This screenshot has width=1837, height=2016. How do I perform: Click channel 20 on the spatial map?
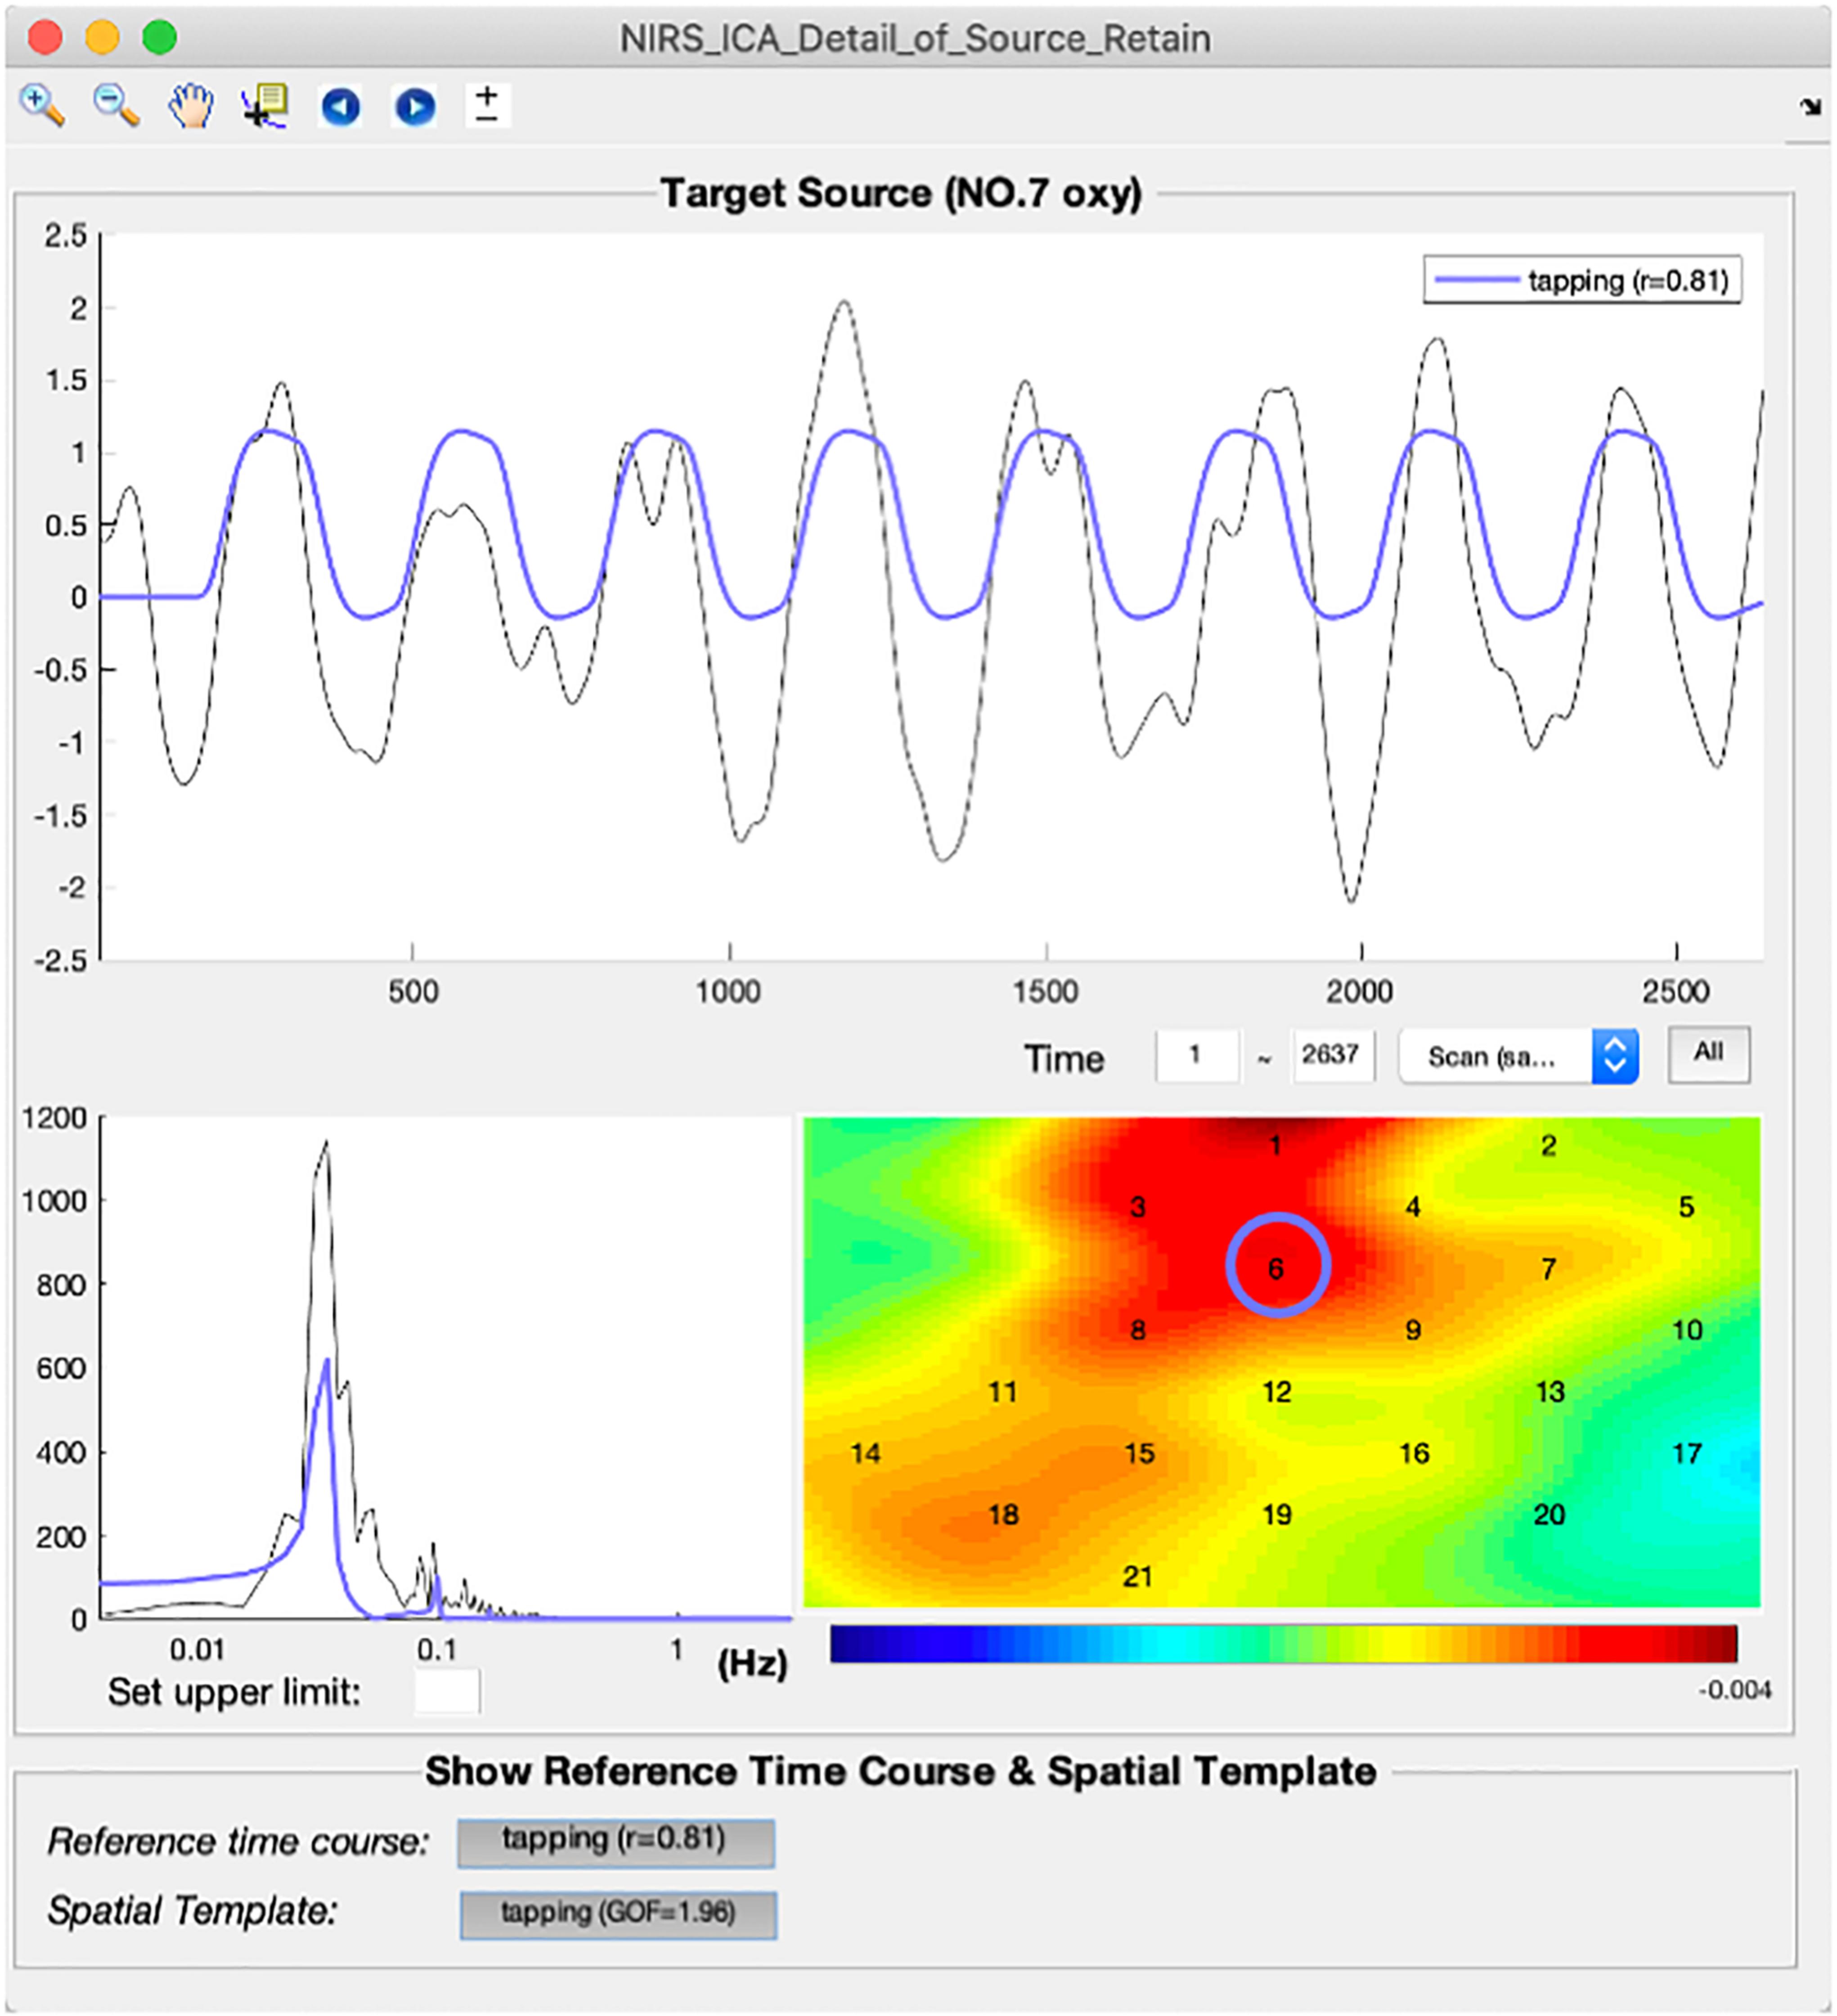pos(1550,1514)
